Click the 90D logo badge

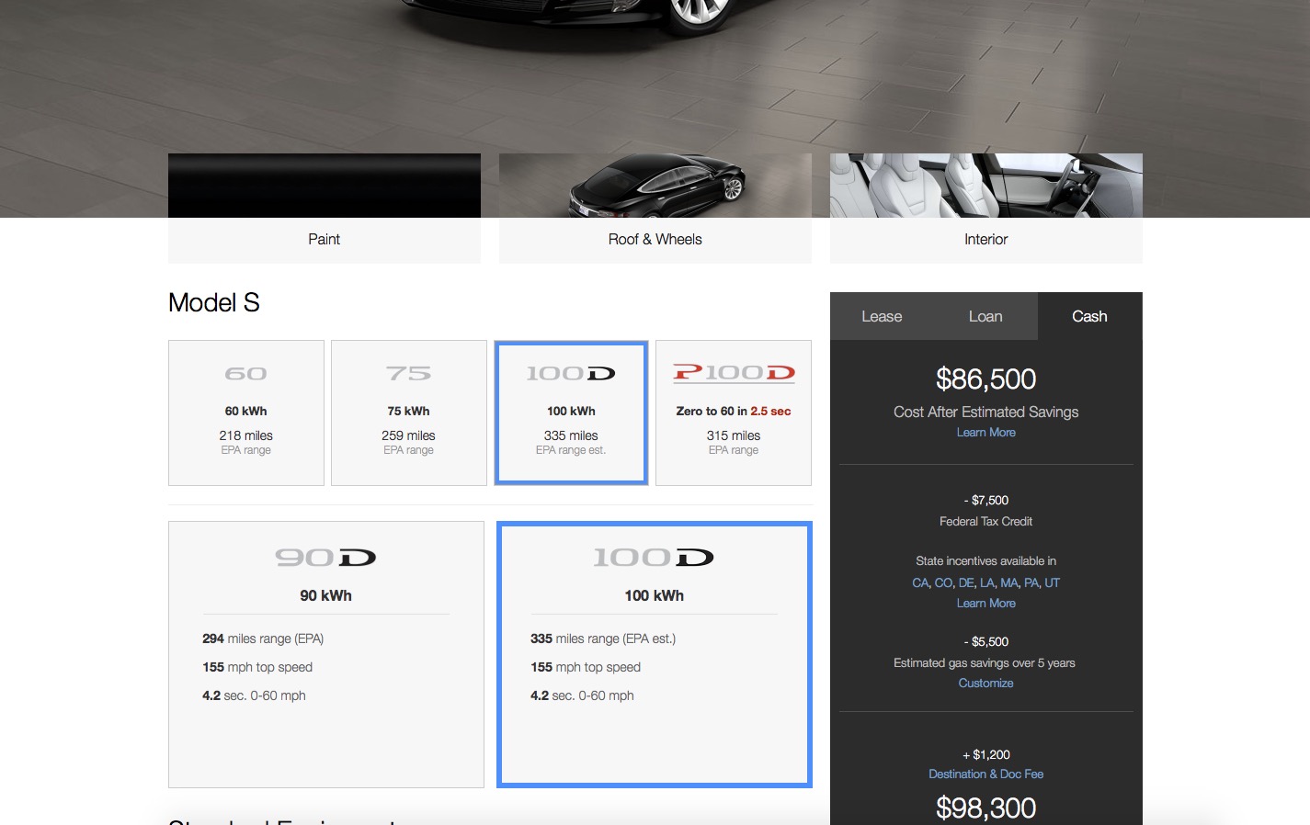[326, 558]
